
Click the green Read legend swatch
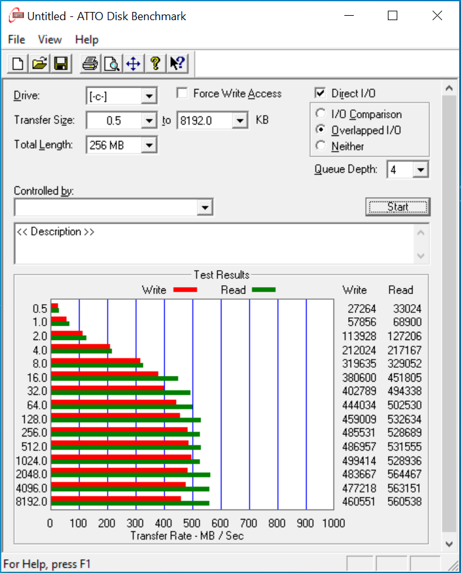point(264,290)
